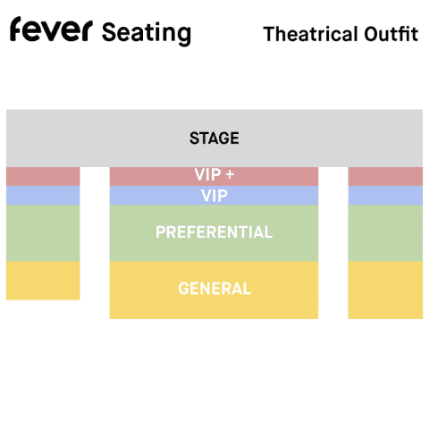
Task: Pick the right red VIP + block
Action: 385,176
